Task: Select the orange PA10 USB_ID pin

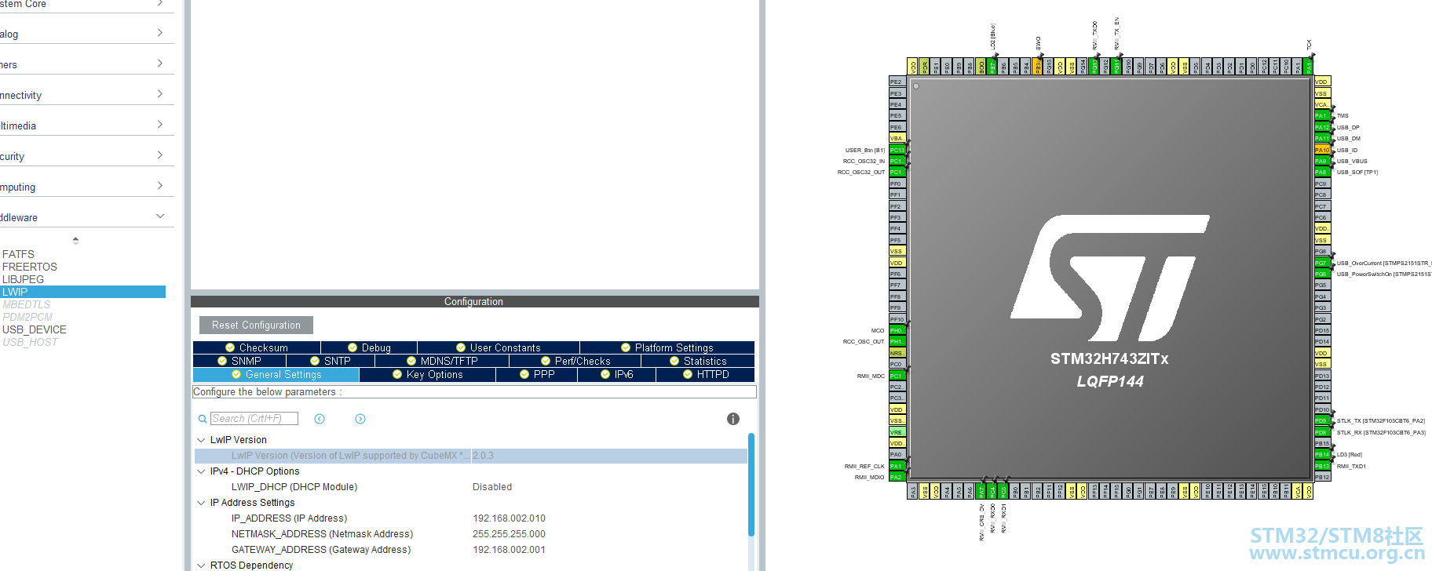Action: pos(1323,150)
